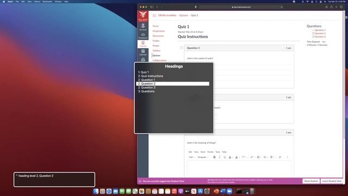Click Safari share icon in toolbar
Image resolution: width=348 pixels, height=196 pixels.
[x=331, y=7]
